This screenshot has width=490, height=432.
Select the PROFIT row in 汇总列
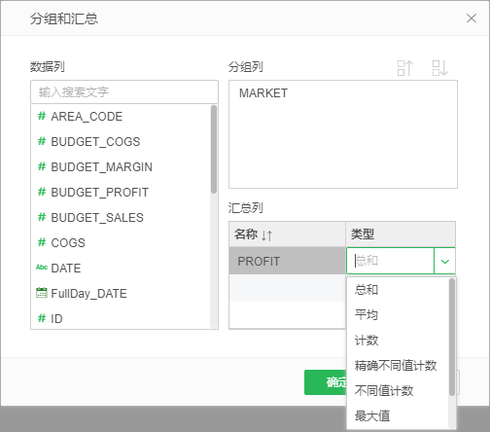coord(287,261)
